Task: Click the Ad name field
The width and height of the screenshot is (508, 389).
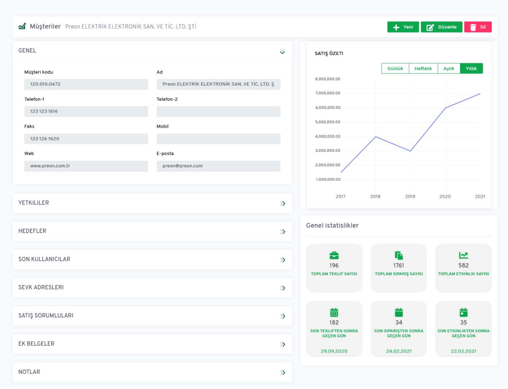Action: point(218,84)
